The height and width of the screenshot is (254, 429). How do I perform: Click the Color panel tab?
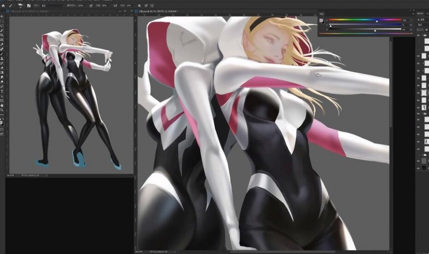[x=321, y=14]
